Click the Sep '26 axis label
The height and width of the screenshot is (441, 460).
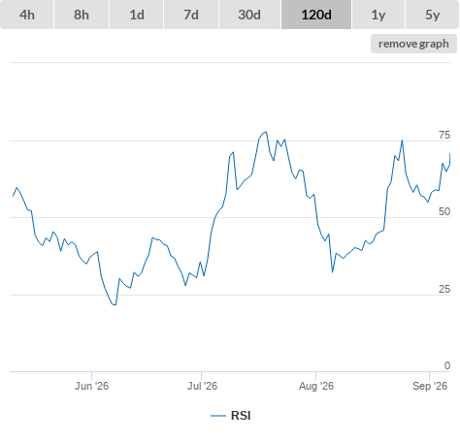pyautogui.click(x=430, y=386)
